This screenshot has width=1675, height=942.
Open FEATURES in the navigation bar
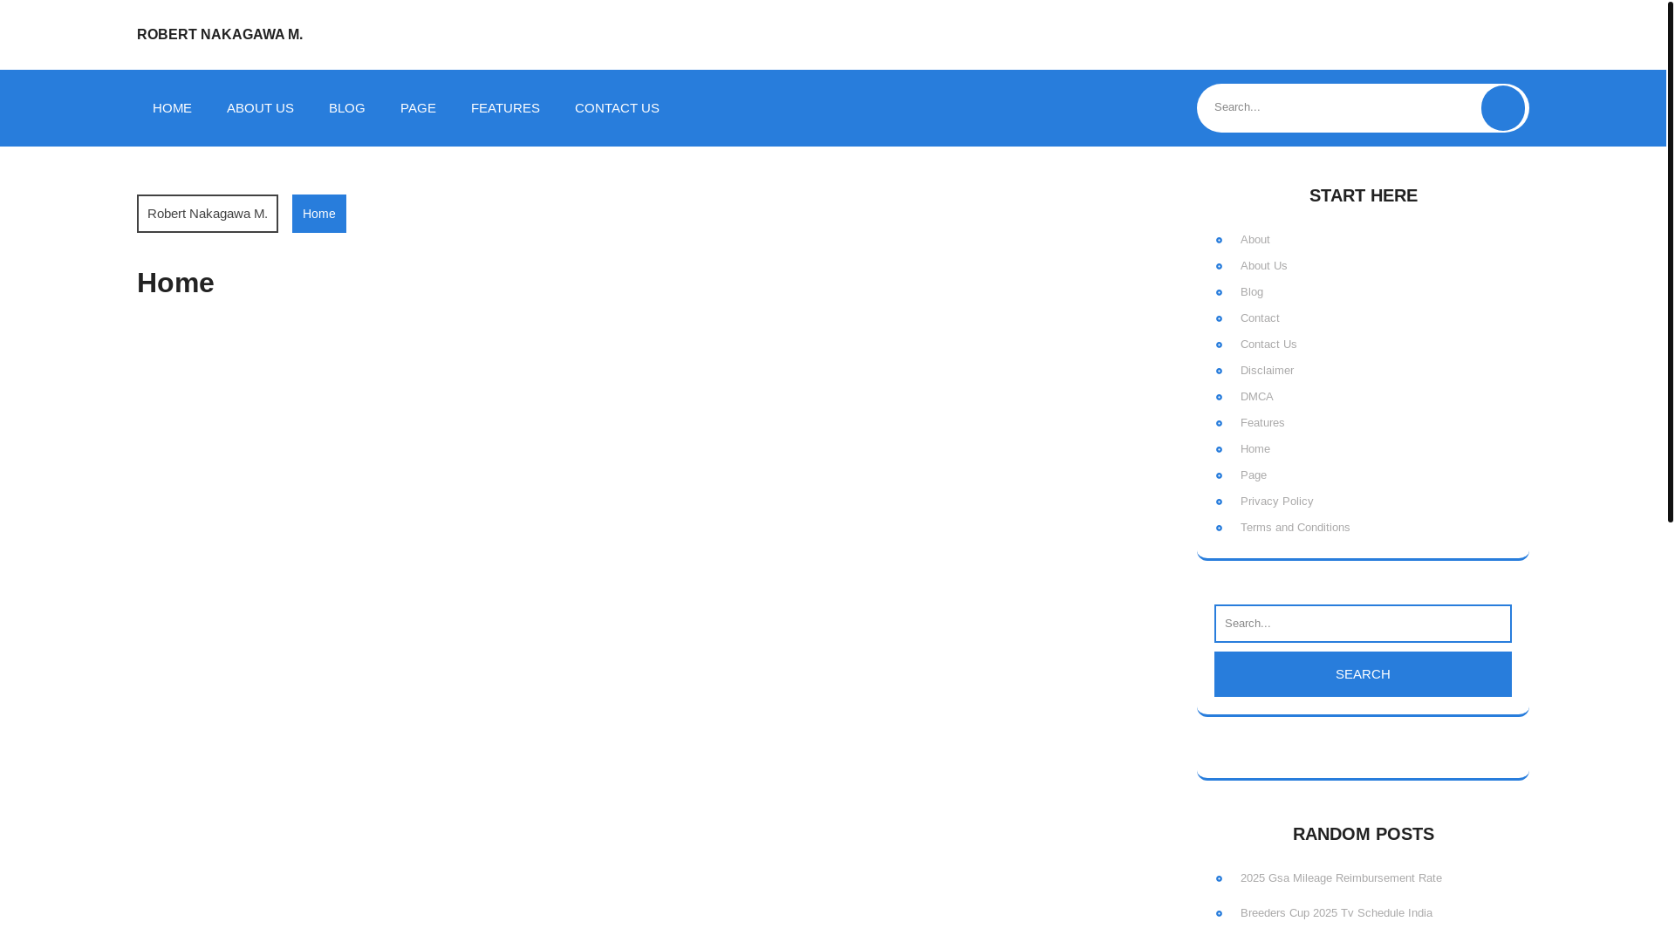click(x=505, y=108)
